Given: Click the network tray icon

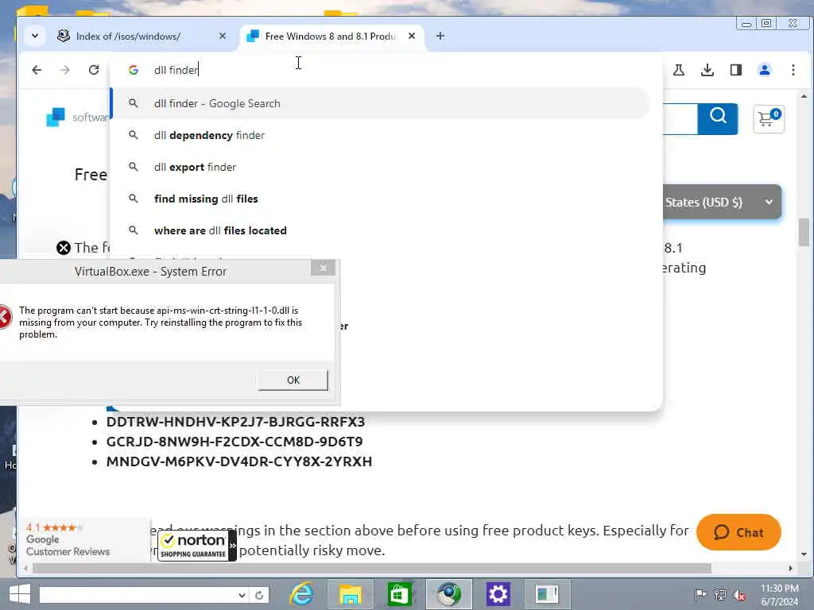Looking at the screenshot, I should coord(719,594).
